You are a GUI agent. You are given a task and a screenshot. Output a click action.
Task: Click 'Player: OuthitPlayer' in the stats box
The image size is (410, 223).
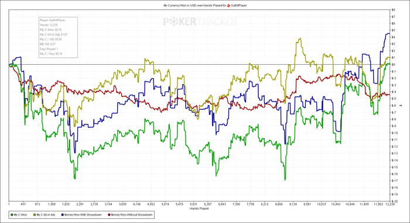tap(53, 20)
